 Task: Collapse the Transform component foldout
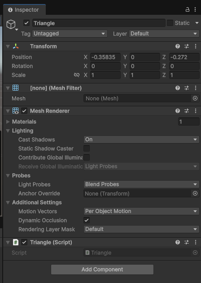(x=8, y=47)
